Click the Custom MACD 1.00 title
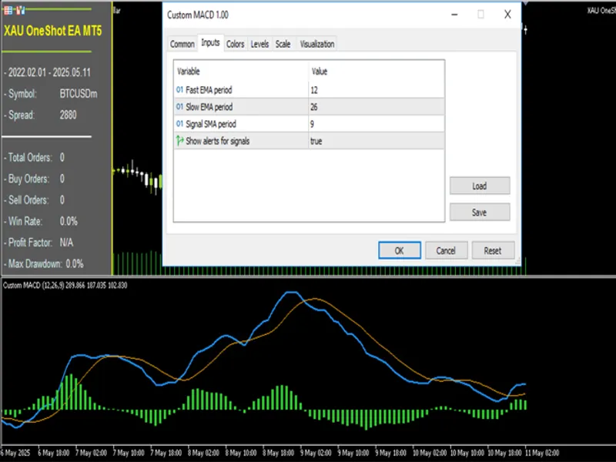616x462 pixels. tap(198, 15)
